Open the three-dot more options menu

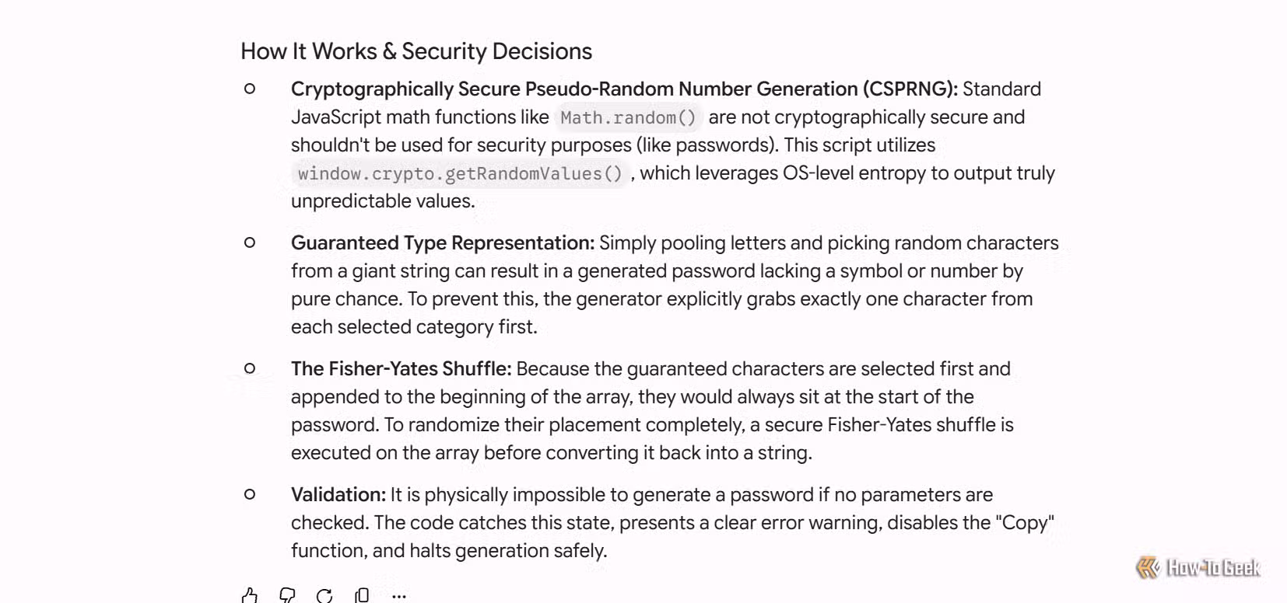point(399,596)
